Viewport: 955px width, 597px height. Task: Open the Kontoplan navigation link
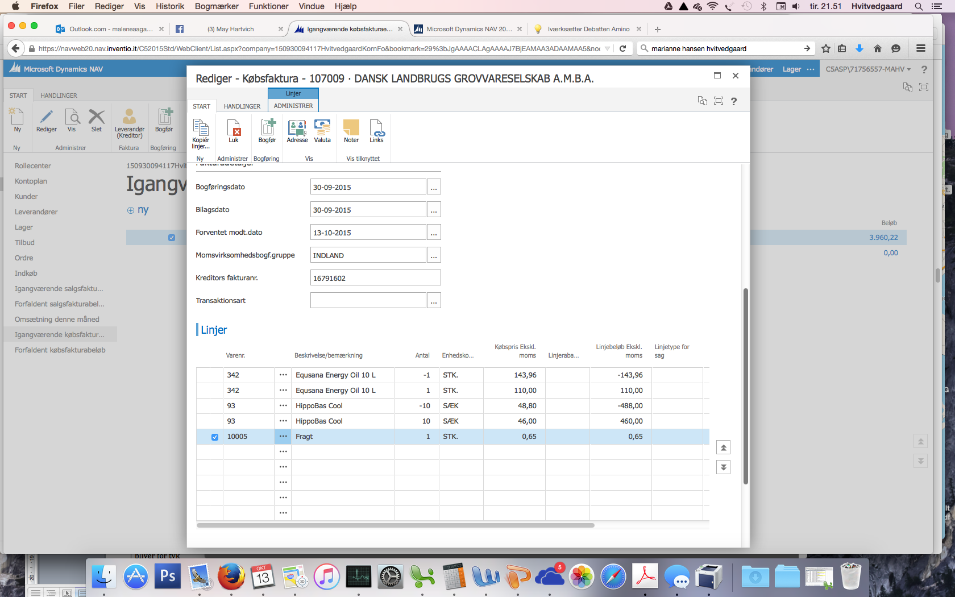[31, 181]
